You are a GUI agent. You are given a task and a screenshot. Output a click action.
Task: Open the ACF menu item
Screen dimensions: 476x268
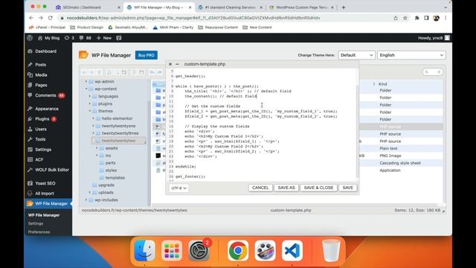click(39, 159)
